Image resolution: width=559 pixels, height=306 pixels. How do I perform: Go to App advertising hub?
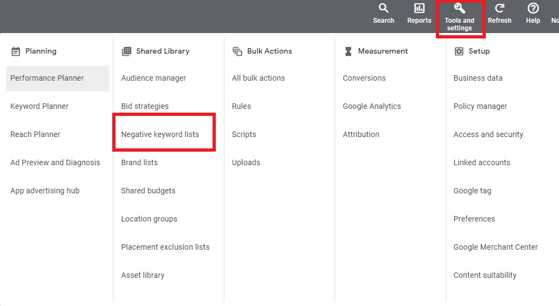coord(45,191)
